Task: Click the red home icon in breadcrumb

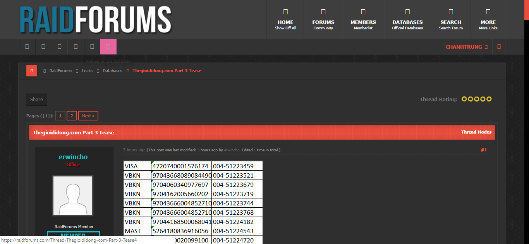Action: (x=32, y=71)
